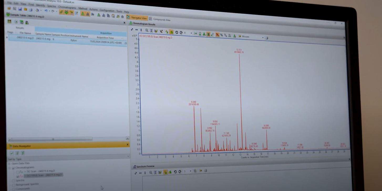Toggle the Spectra checkbox in Data Navigator
Screen dimensions: 382x191
click(13, 181)
